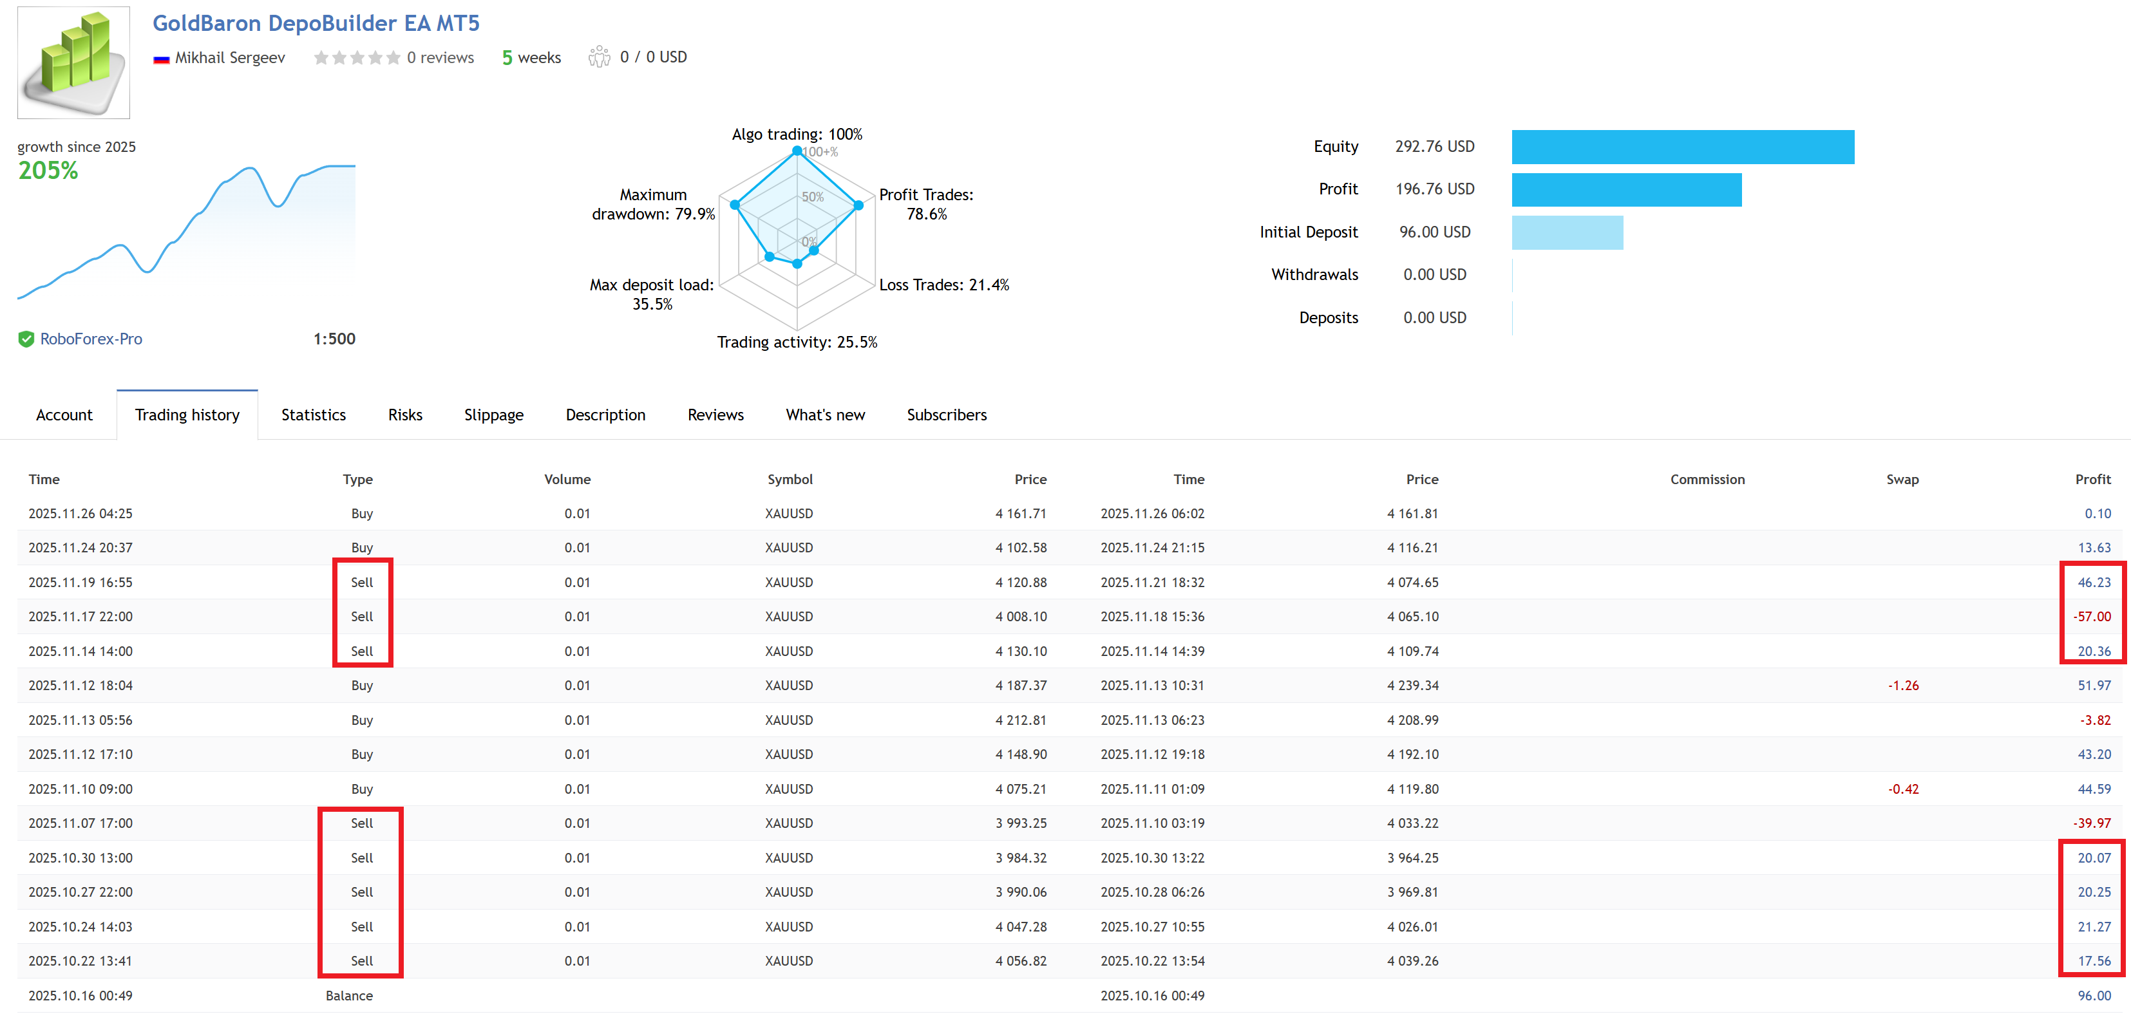Image resolution: width=2131 pixels, height=1021 pixels.
Task: Click the Russian flag icon beside author
Action: tap(161, 59)
